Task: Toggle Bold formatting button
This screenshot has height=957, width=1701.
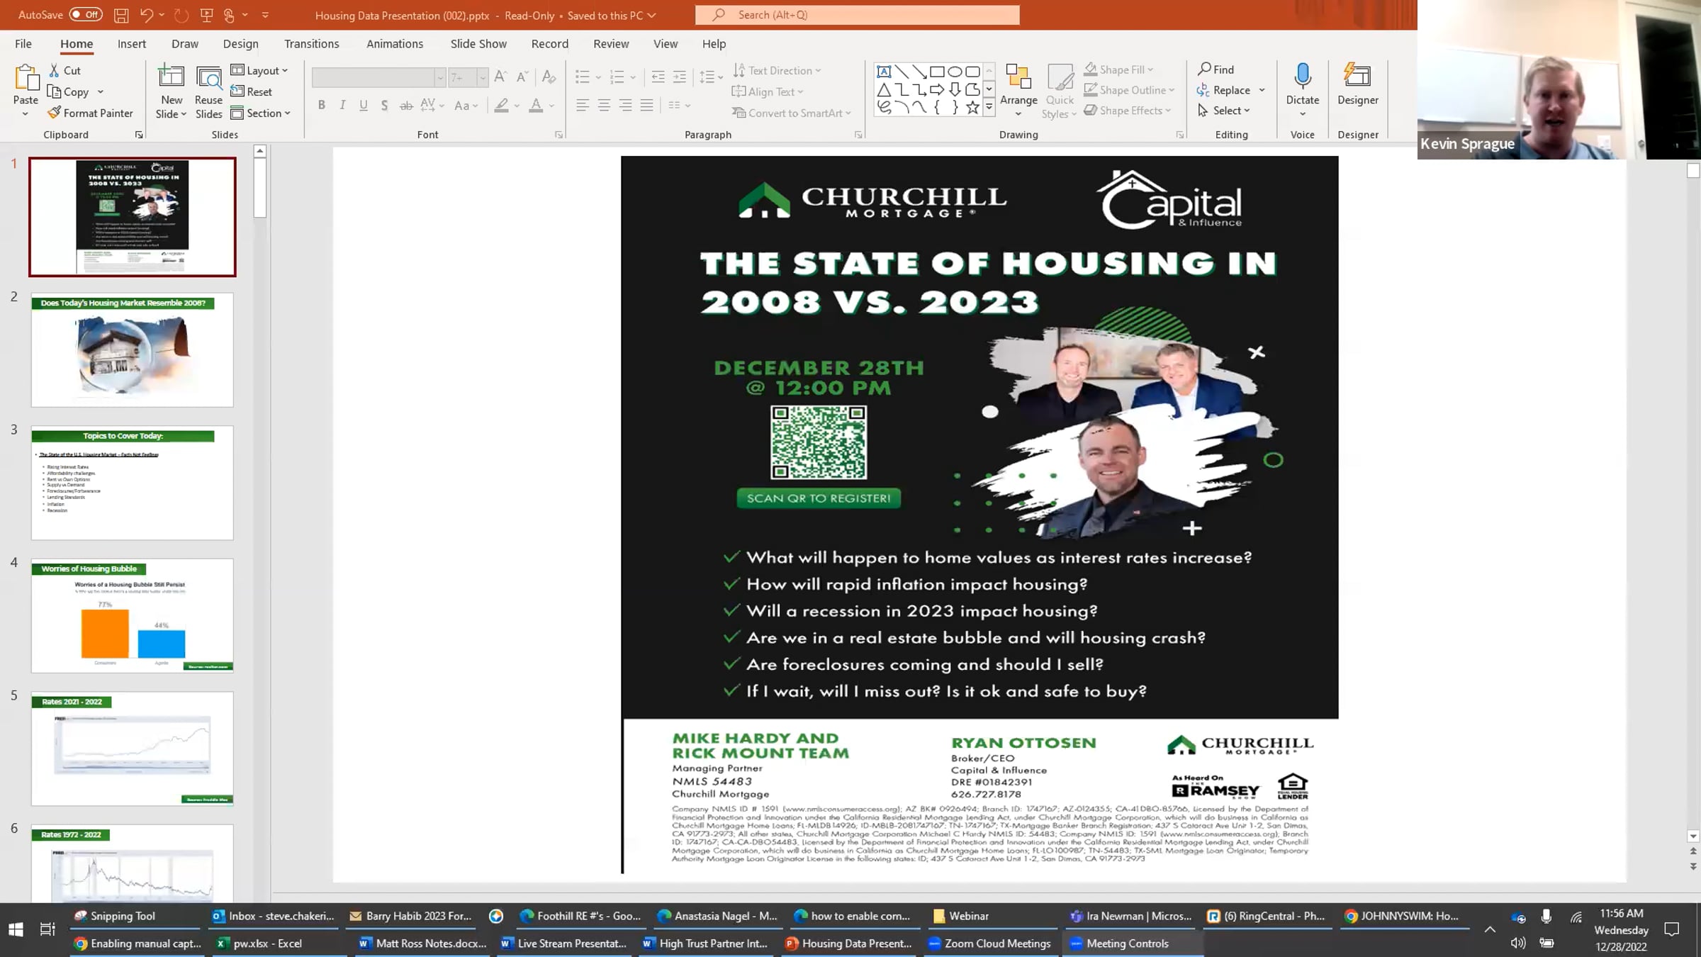Action: (321, 106)
